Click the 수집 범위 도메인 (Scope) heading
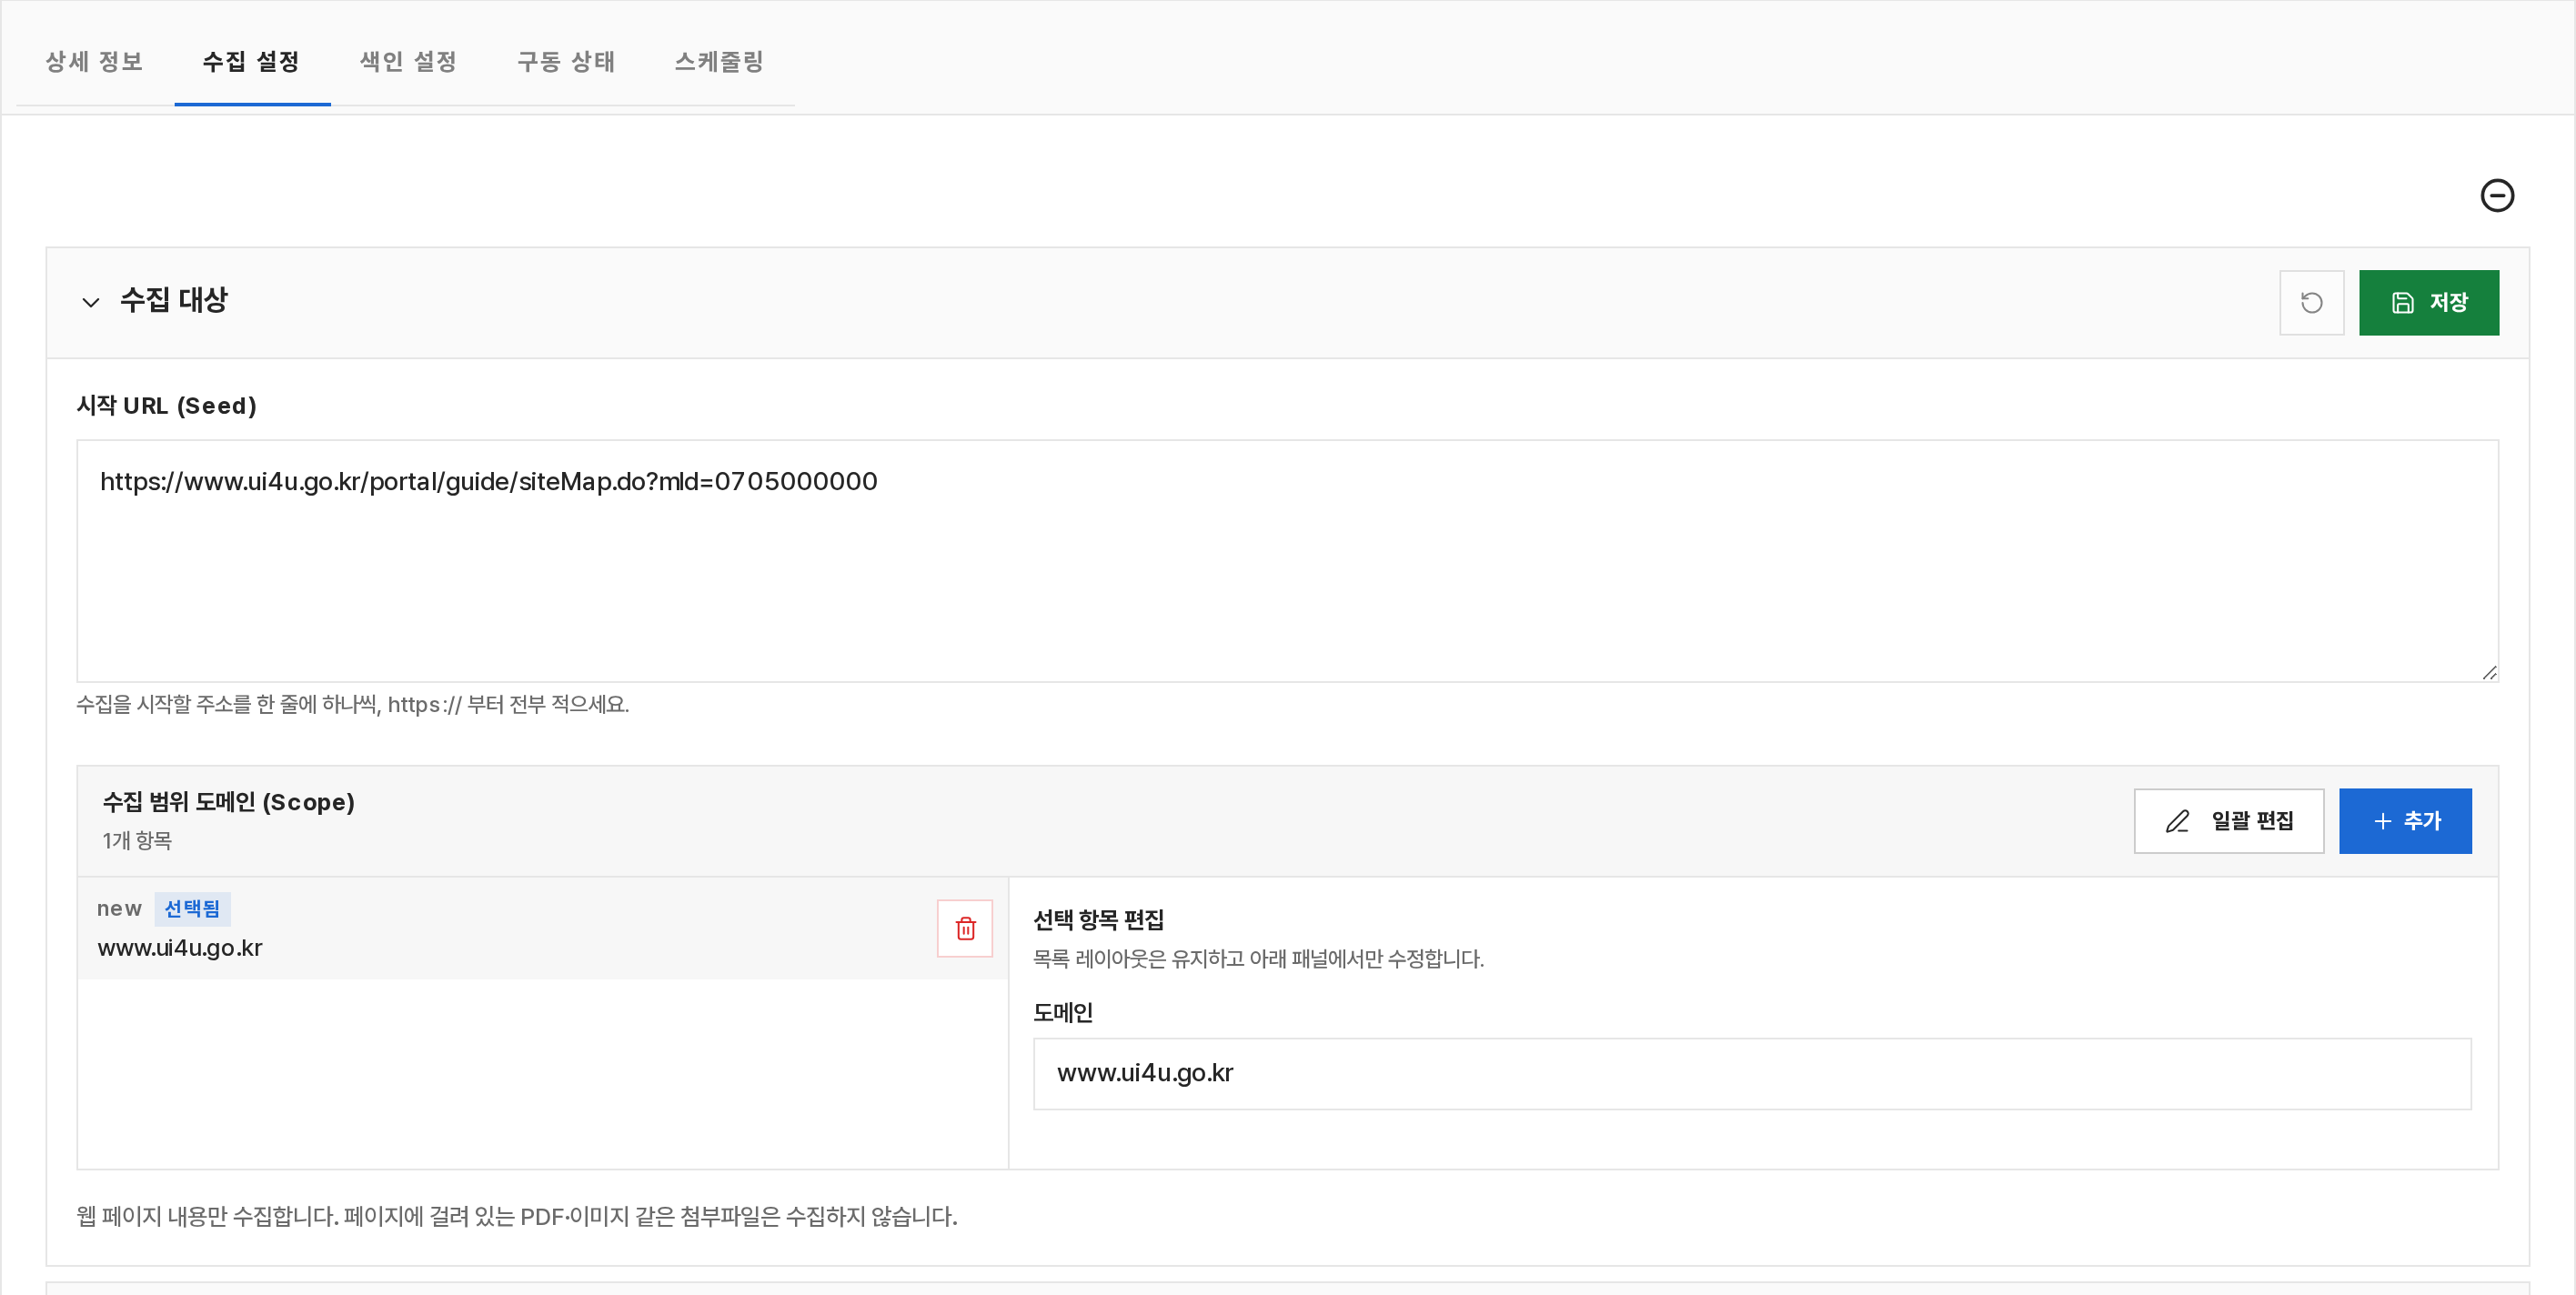This screenshot has height=1295, width=2576. click(x=229, y=802)
